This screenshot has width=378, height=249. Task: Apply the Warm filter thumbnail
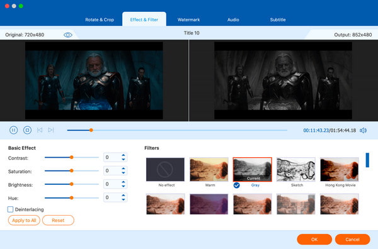tap(209, 169)
